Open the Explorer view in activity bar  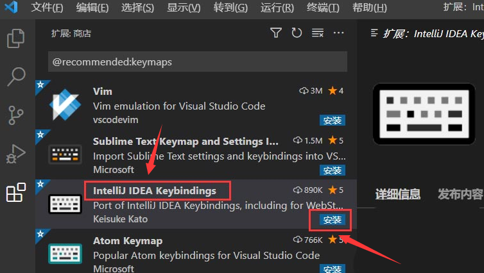[15, 38]
